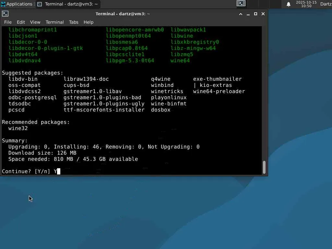Open the Help menu
The image size is (332, 249).
89,22
